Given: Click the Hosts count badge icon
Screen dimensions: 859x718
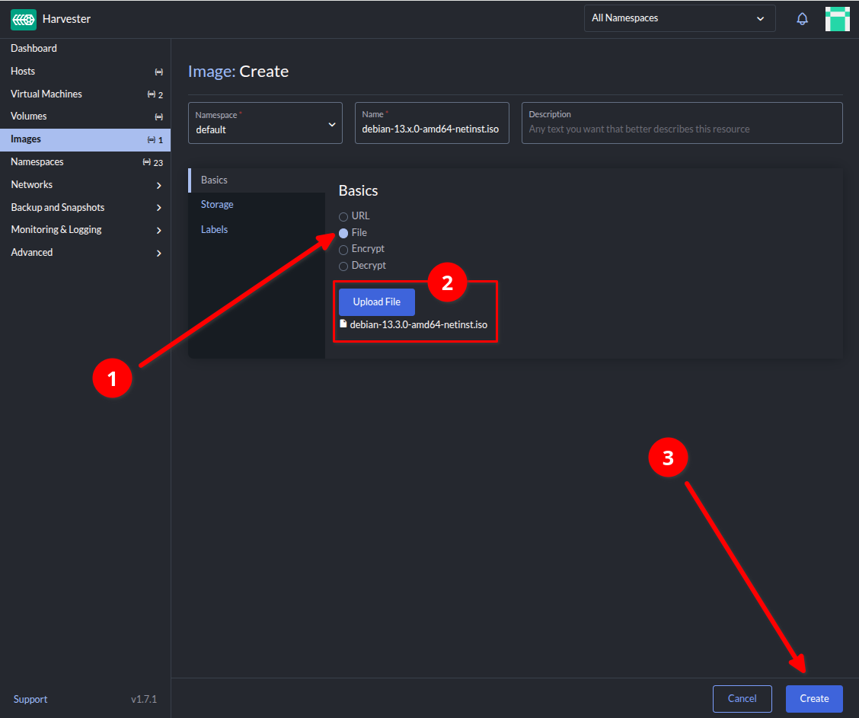Looking at the screenshot, I should pos(158,72).
